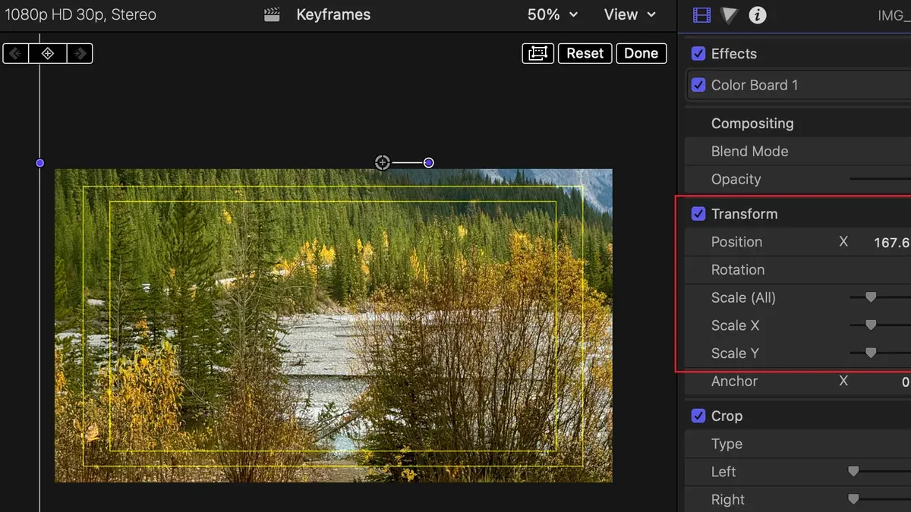Click the Anchor X value field

click(x=906, y=382)
